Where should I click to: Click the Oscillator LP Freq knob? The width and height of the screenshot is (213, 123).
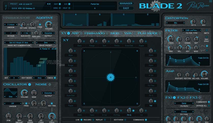click(52, 116)
